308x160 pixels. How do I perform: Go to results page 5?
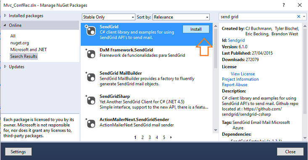[x=164, y=137]
